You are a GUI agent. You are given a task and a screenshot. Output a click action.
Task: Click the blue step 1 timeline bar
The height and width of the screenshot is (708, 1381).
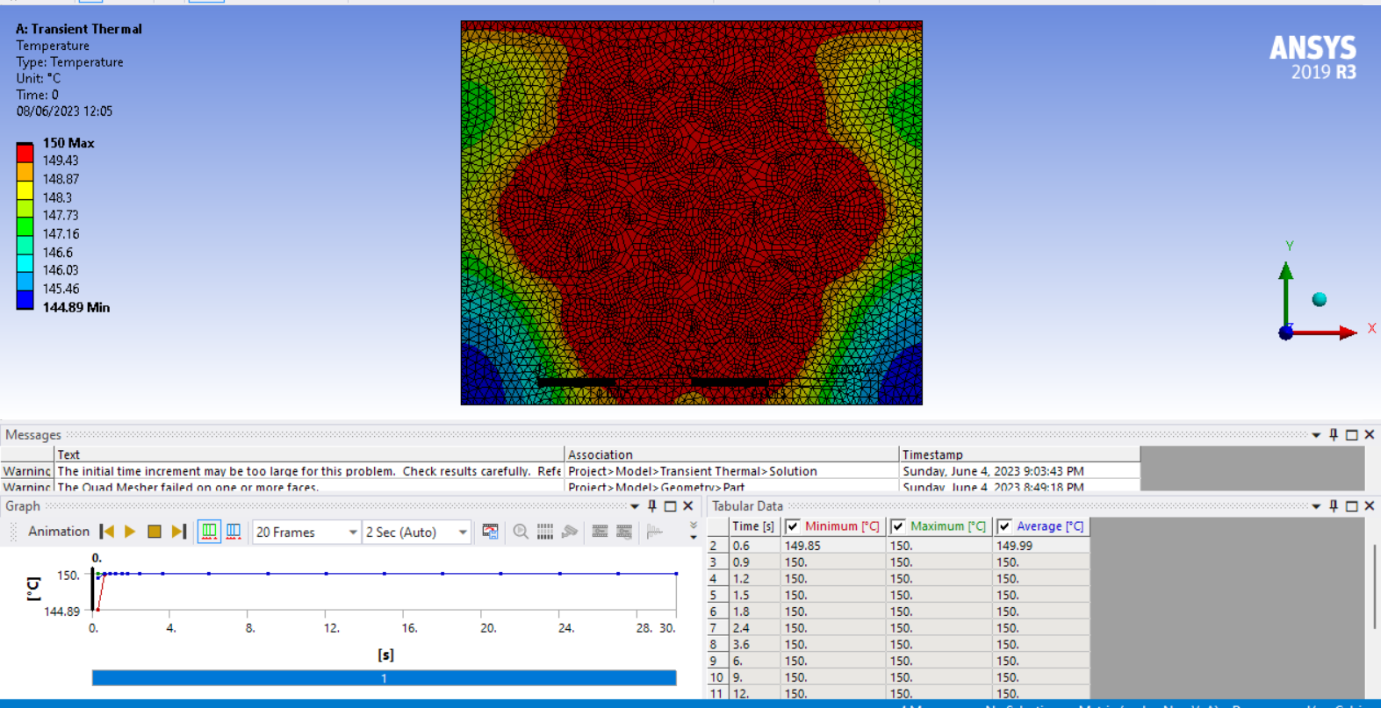click(384, 678)
